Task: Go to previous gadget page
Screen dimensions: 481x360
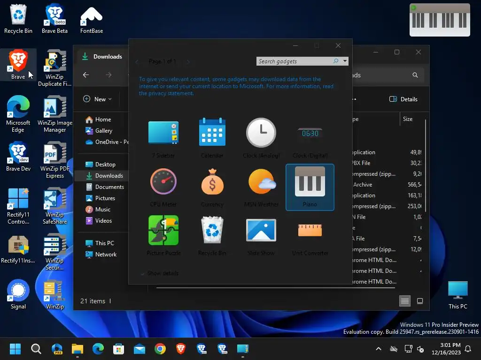Action: pos(137,61)
